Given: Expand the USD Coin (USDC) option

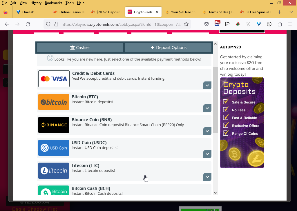Looking at the screenshot, I should [207, 154].
